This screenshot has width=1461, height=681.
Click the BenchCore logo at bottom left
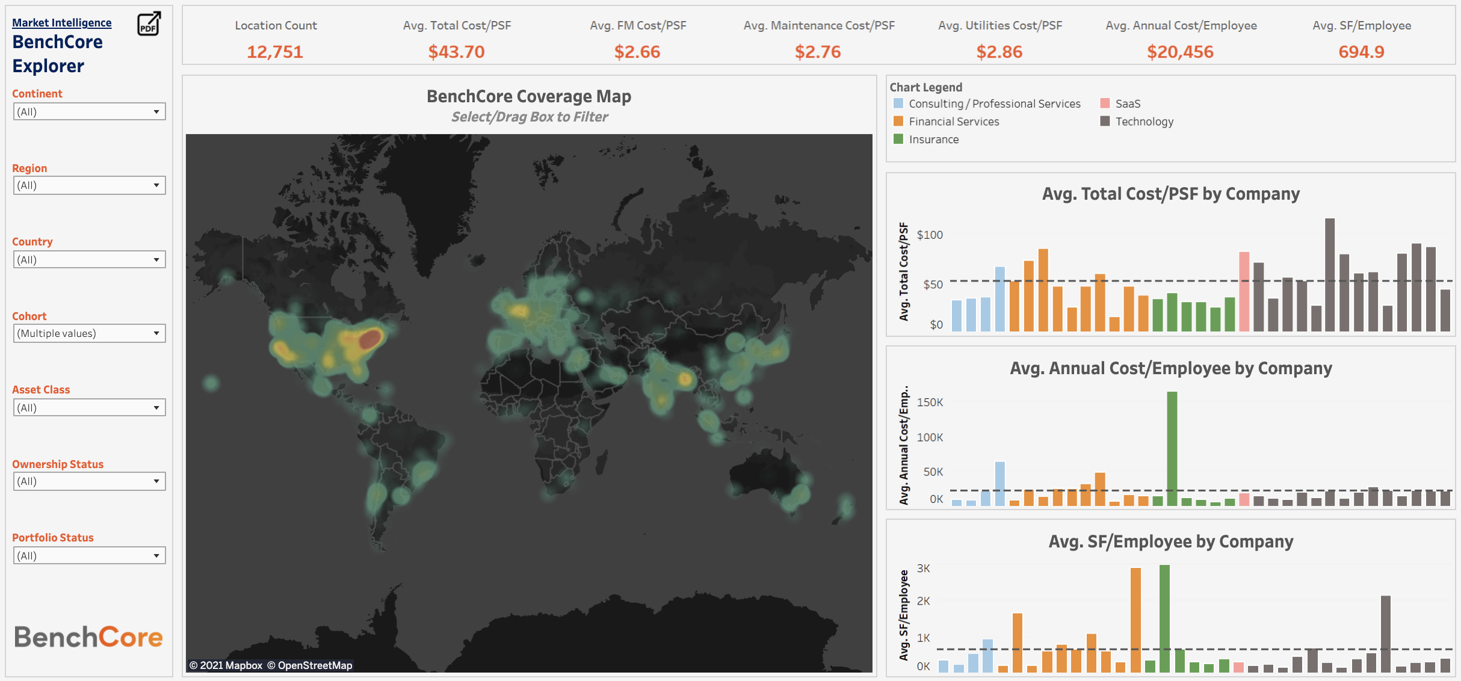[x=88, y=637]
